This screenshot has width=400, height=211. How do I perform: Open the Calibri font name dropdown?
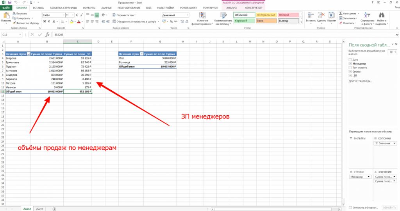click(64, 15)
